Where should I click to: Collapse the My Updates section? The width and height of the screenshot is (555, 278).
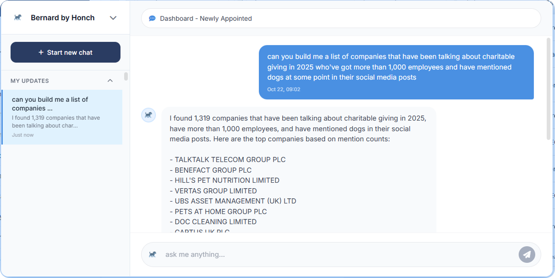[x=110, y=81]
